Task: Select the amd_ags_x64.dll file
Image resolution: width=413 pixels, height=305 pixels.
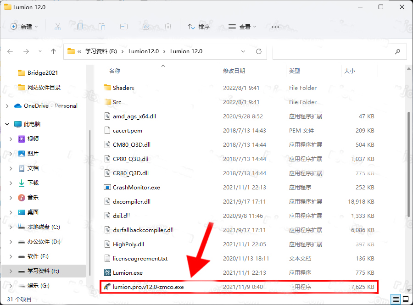Action: pos(134,116)
